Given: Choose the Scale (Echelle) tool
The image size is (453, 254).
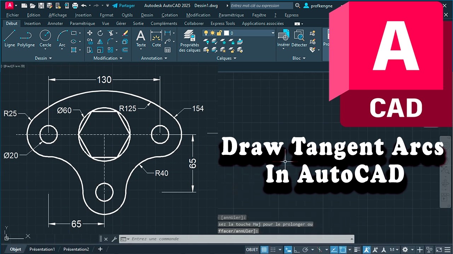Looking at the screenshot, I should point(100,50).
